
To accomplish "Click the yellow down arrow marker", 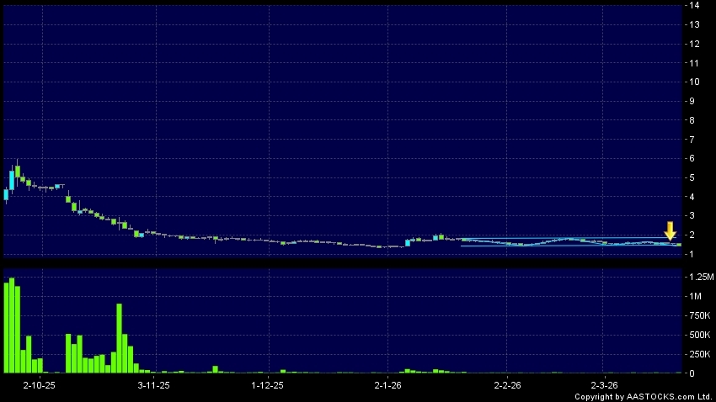I will [671, 230].
